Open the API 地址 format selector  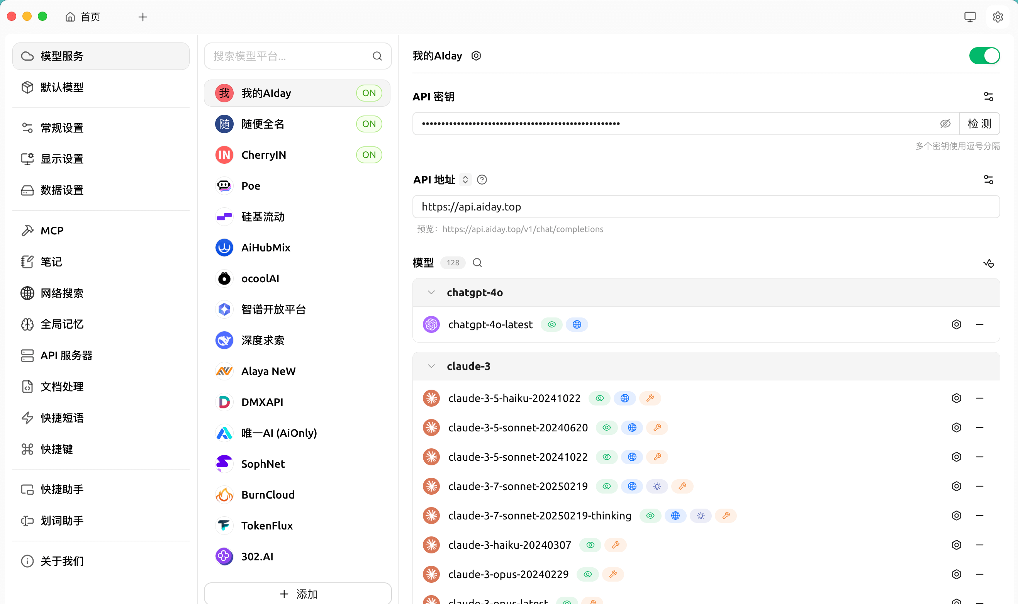pyautogui.click(x=465, y=180)
